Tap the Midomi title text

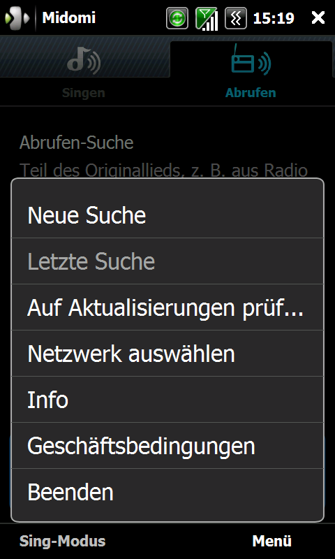tap(68, 17)
